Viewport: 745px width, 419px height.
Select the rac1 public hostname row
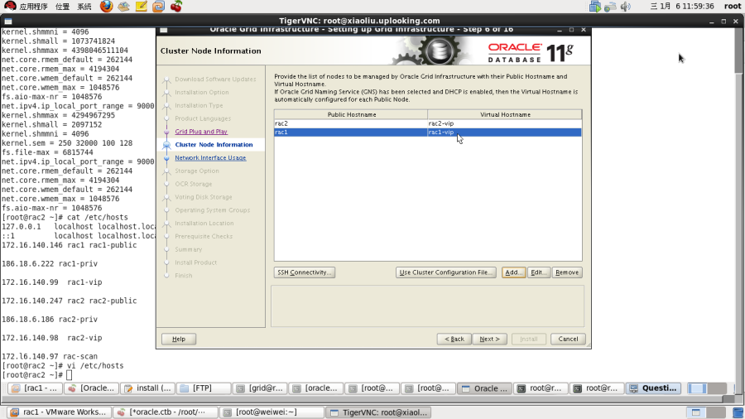pyautogui.click(x=351, y=132)
